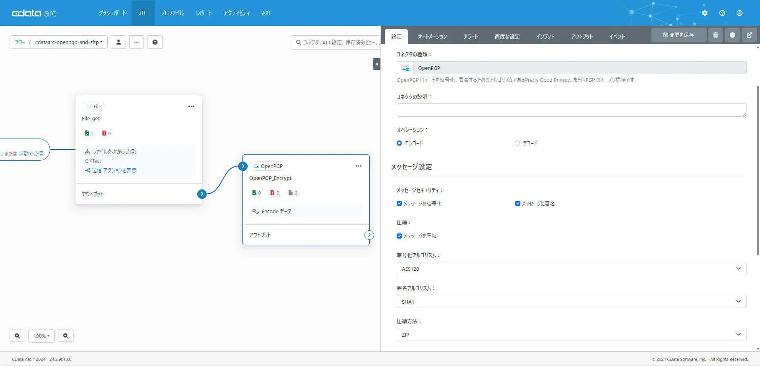This screenshot has height=366, width=760.
Task: Open the 圧縮方法 ZIP dropdown
Action: click(x=572, y=335)
